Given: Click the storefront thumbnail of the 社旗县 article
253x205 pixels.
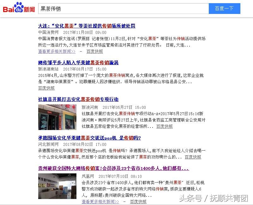Looking at the screenshot, I should pos(57,117).
